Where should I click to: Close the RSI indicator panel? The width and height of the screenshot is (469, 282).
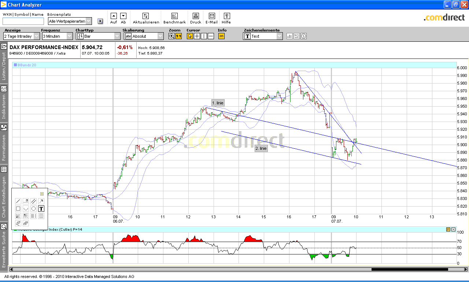[x=454, y=229]
